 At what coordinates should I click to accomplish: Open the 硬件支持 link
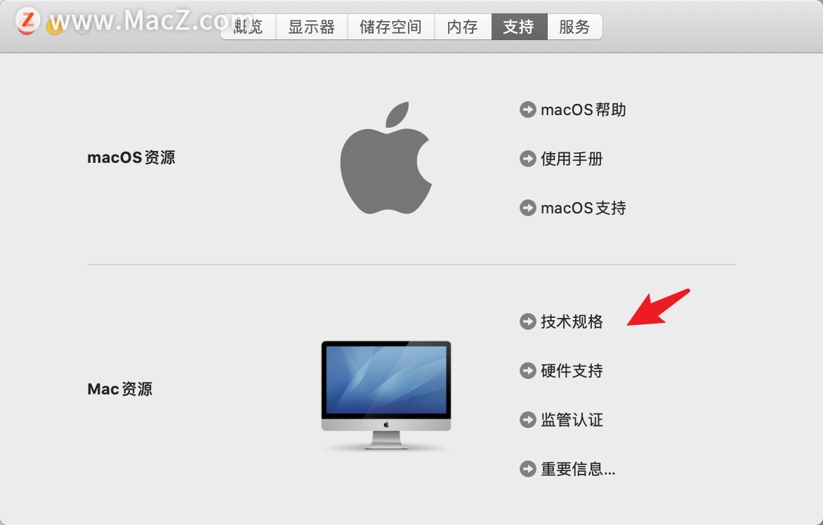(x=572, y=371)
